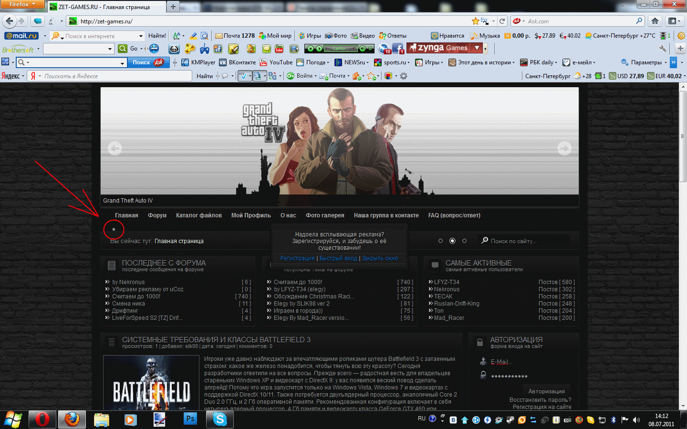The width and height of the screenshot is (687, 429).
Task: Open the Firefox Home page icon
Action: point(655,21)
